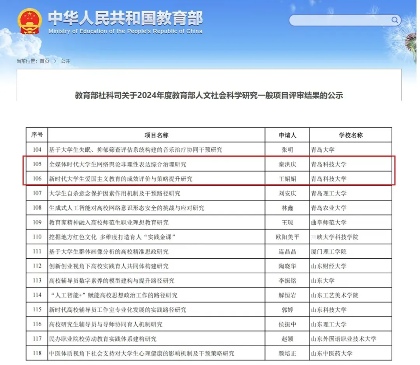Open the 公开 breadcrumb link
The width and height of the screenshot is (420, 365).
click(x=65, y=61)
